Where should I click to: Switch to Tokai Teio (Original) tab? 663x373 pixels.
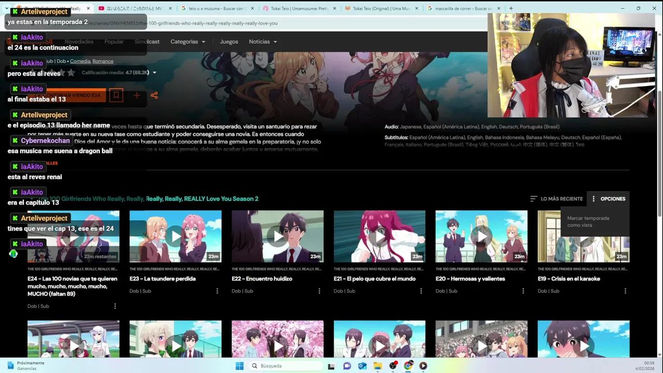(x=381, y=8)
